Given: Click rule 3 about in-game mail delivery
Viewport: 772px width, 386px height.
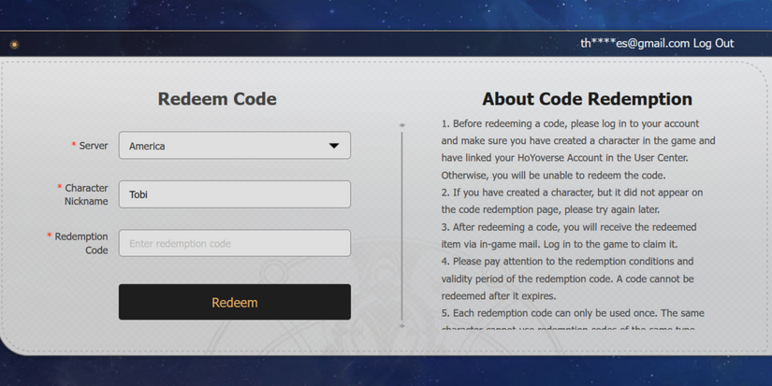Looking at the screenshot, I should click(x=572, y=236).
